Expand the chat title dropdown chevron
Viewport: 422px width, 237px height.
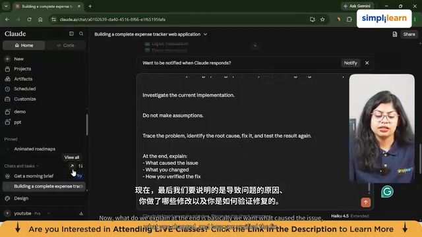pos(205,34)
